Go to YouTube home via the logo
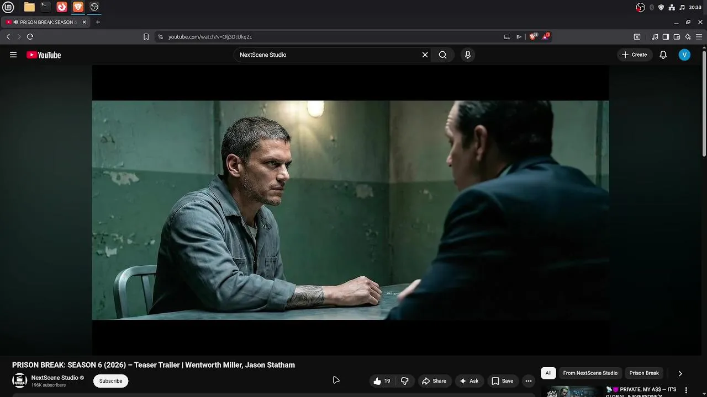This screenshot has width=707, height=397. click(x=44, y=55)
